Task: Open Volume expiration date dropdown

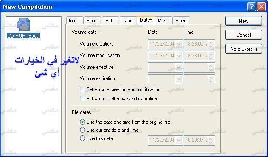Action: (179, 79)
